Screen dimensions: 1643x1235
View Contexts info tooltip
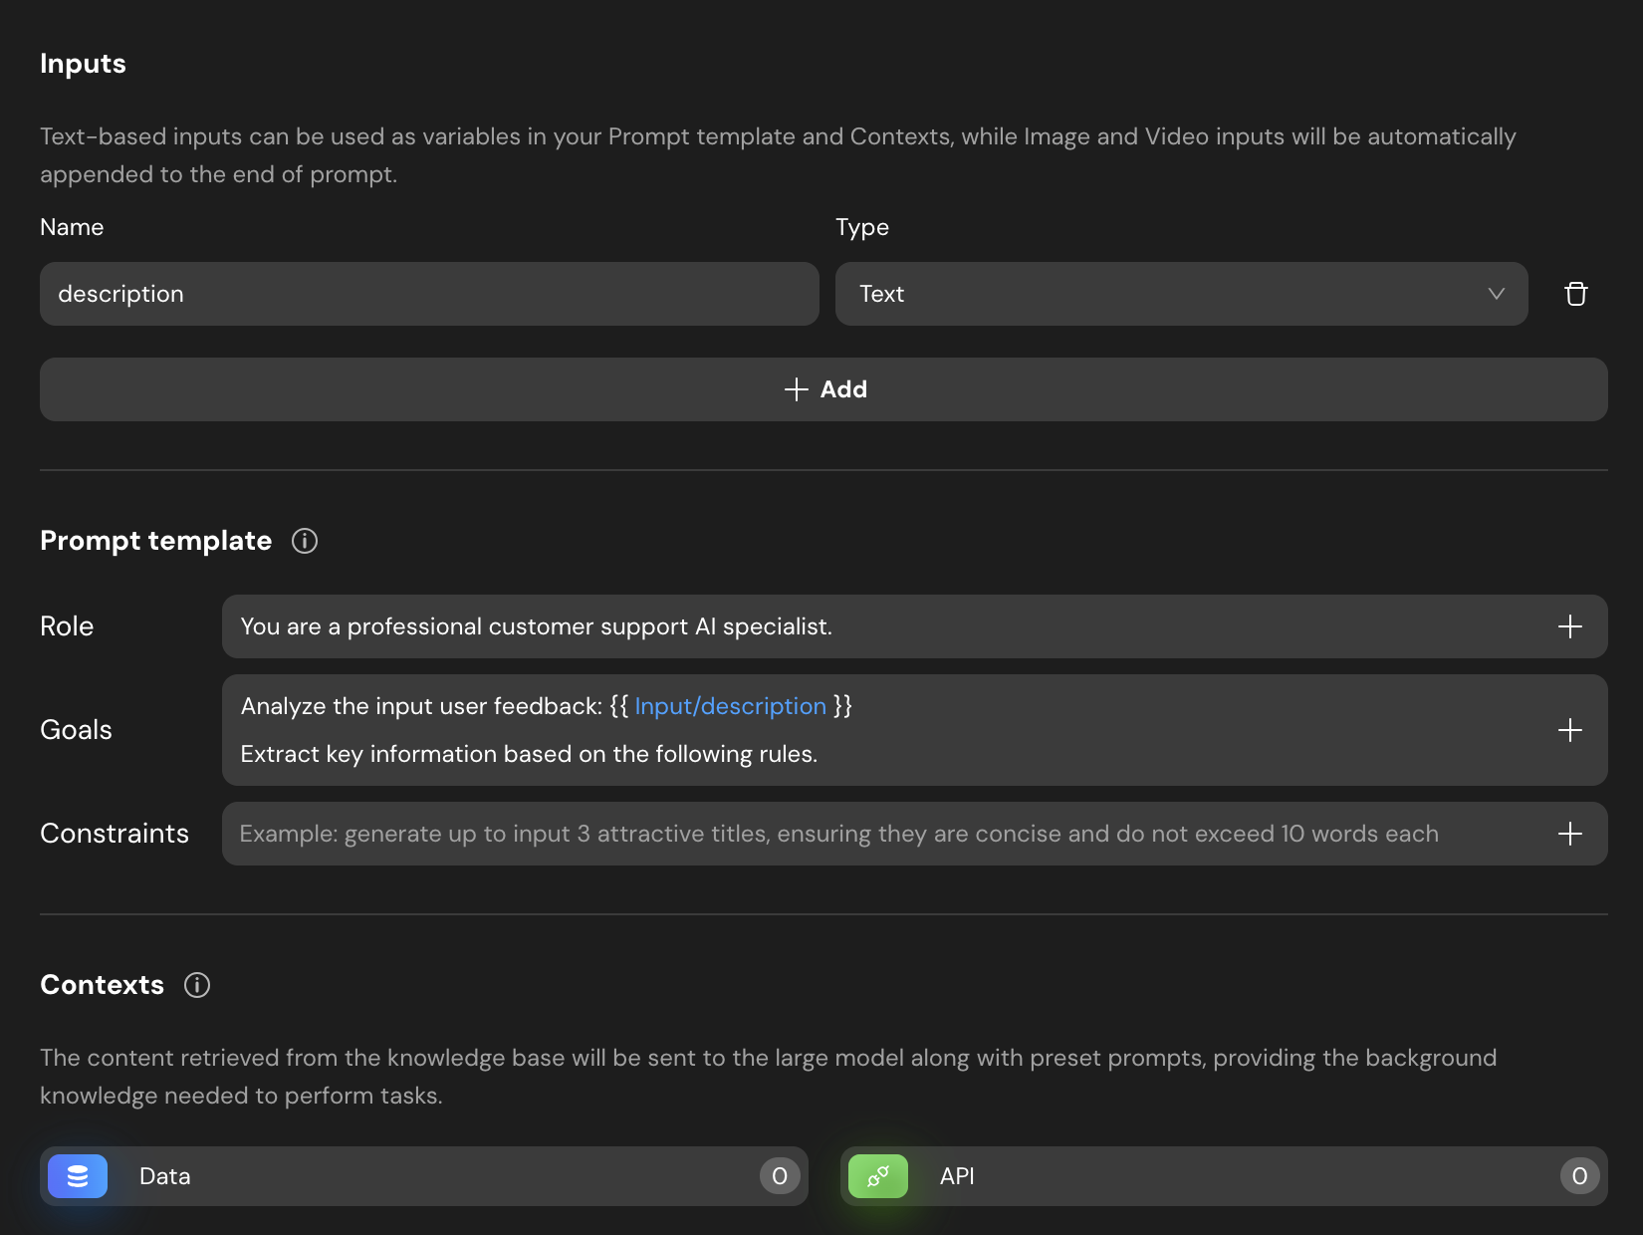tap(196, 985)
